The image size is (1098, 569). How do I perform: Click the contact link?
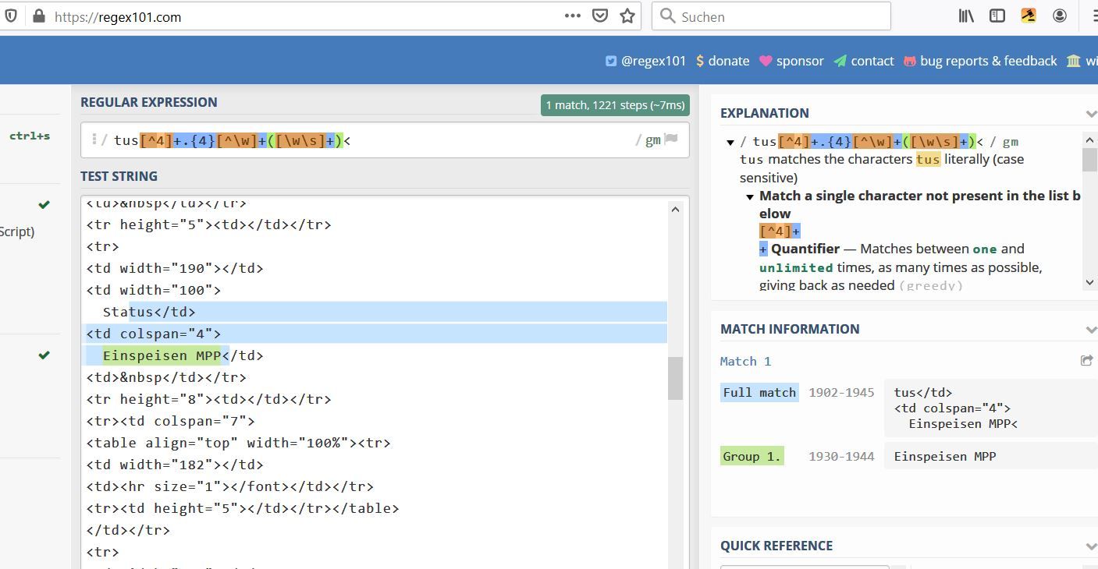(864, 61)
